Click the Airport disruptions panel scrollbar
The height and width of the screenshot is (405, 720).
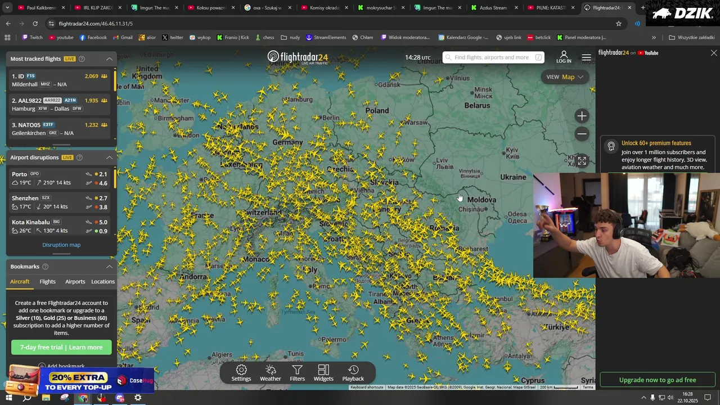(x=115, y=178)
